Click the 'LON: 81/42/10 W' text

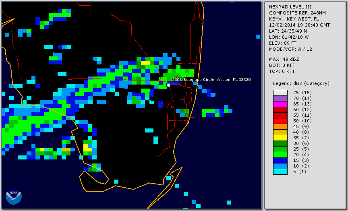pyautogui.click(x=289, y=37)
